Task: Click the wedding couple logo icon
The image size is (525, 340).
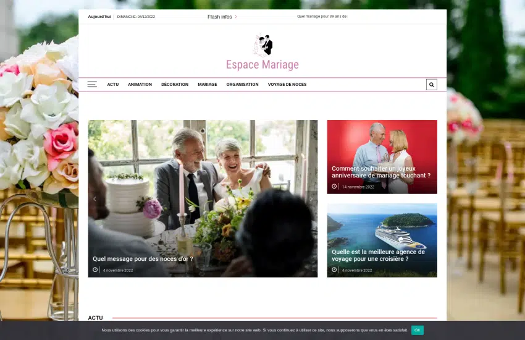Action: 262,45
